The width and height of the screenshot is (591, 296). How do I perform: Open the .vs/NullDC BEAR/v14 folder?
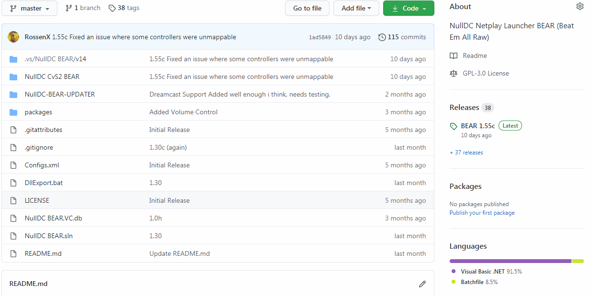pyautogui.click(x=56, y=59)
